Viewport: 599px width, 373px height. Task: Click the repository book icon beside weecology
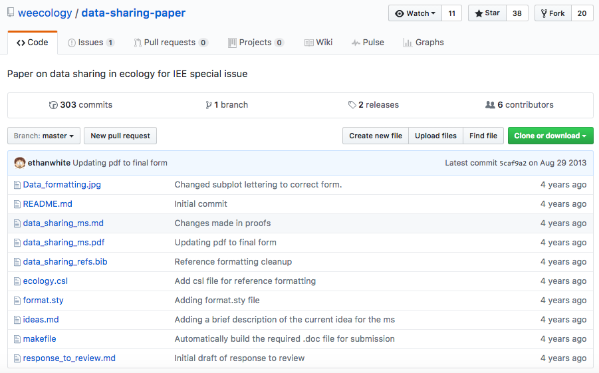(11, 13)
